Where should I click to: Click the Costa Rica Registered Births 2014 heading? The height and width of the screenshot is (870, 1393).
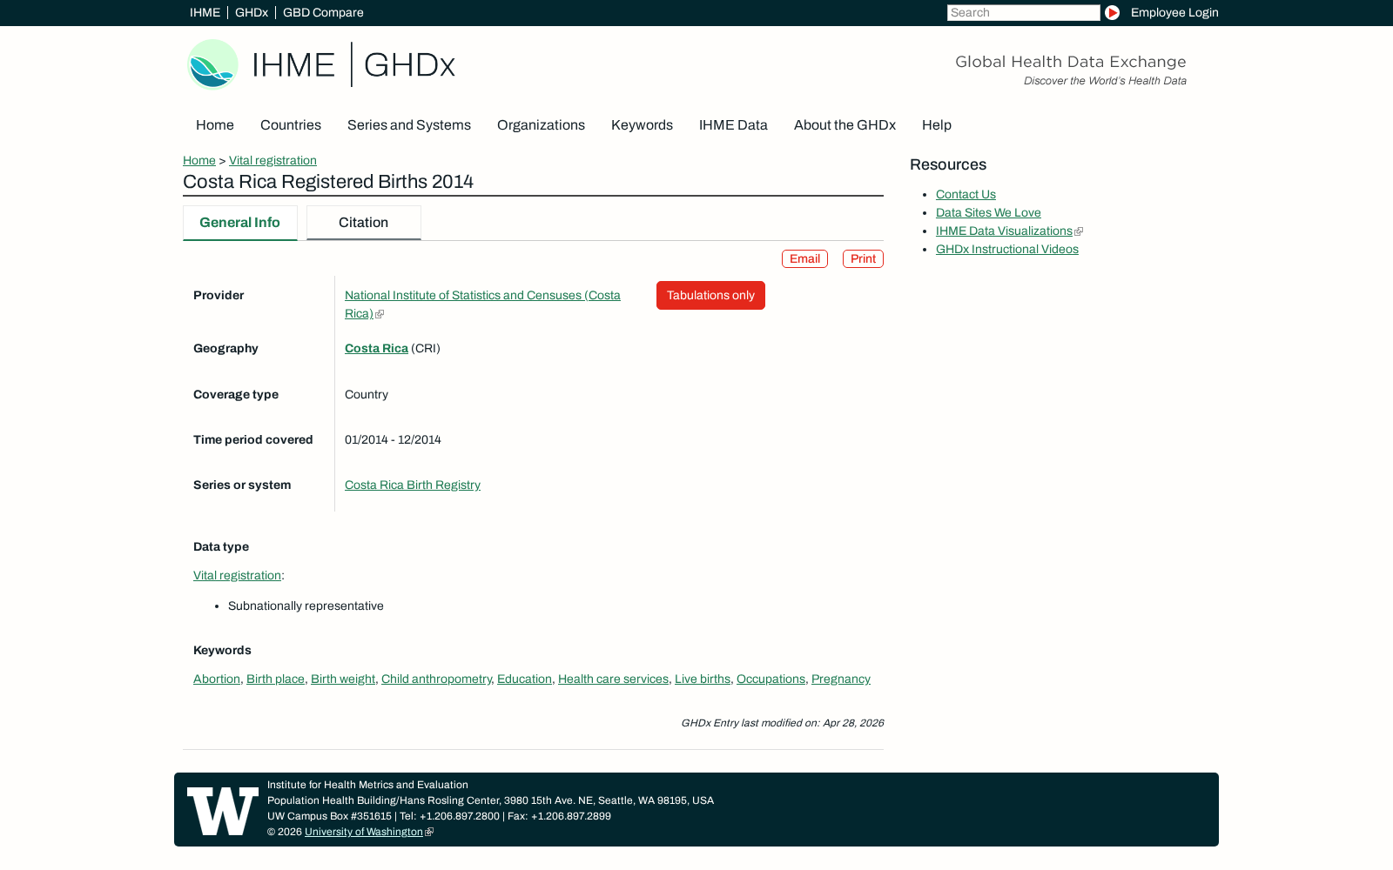coord(328,182)
